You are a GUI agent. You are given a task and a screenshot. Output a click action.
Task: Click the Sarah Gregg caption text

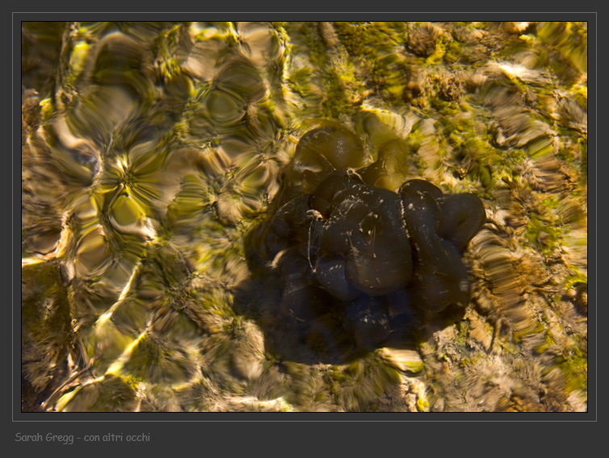pos(82,437)
